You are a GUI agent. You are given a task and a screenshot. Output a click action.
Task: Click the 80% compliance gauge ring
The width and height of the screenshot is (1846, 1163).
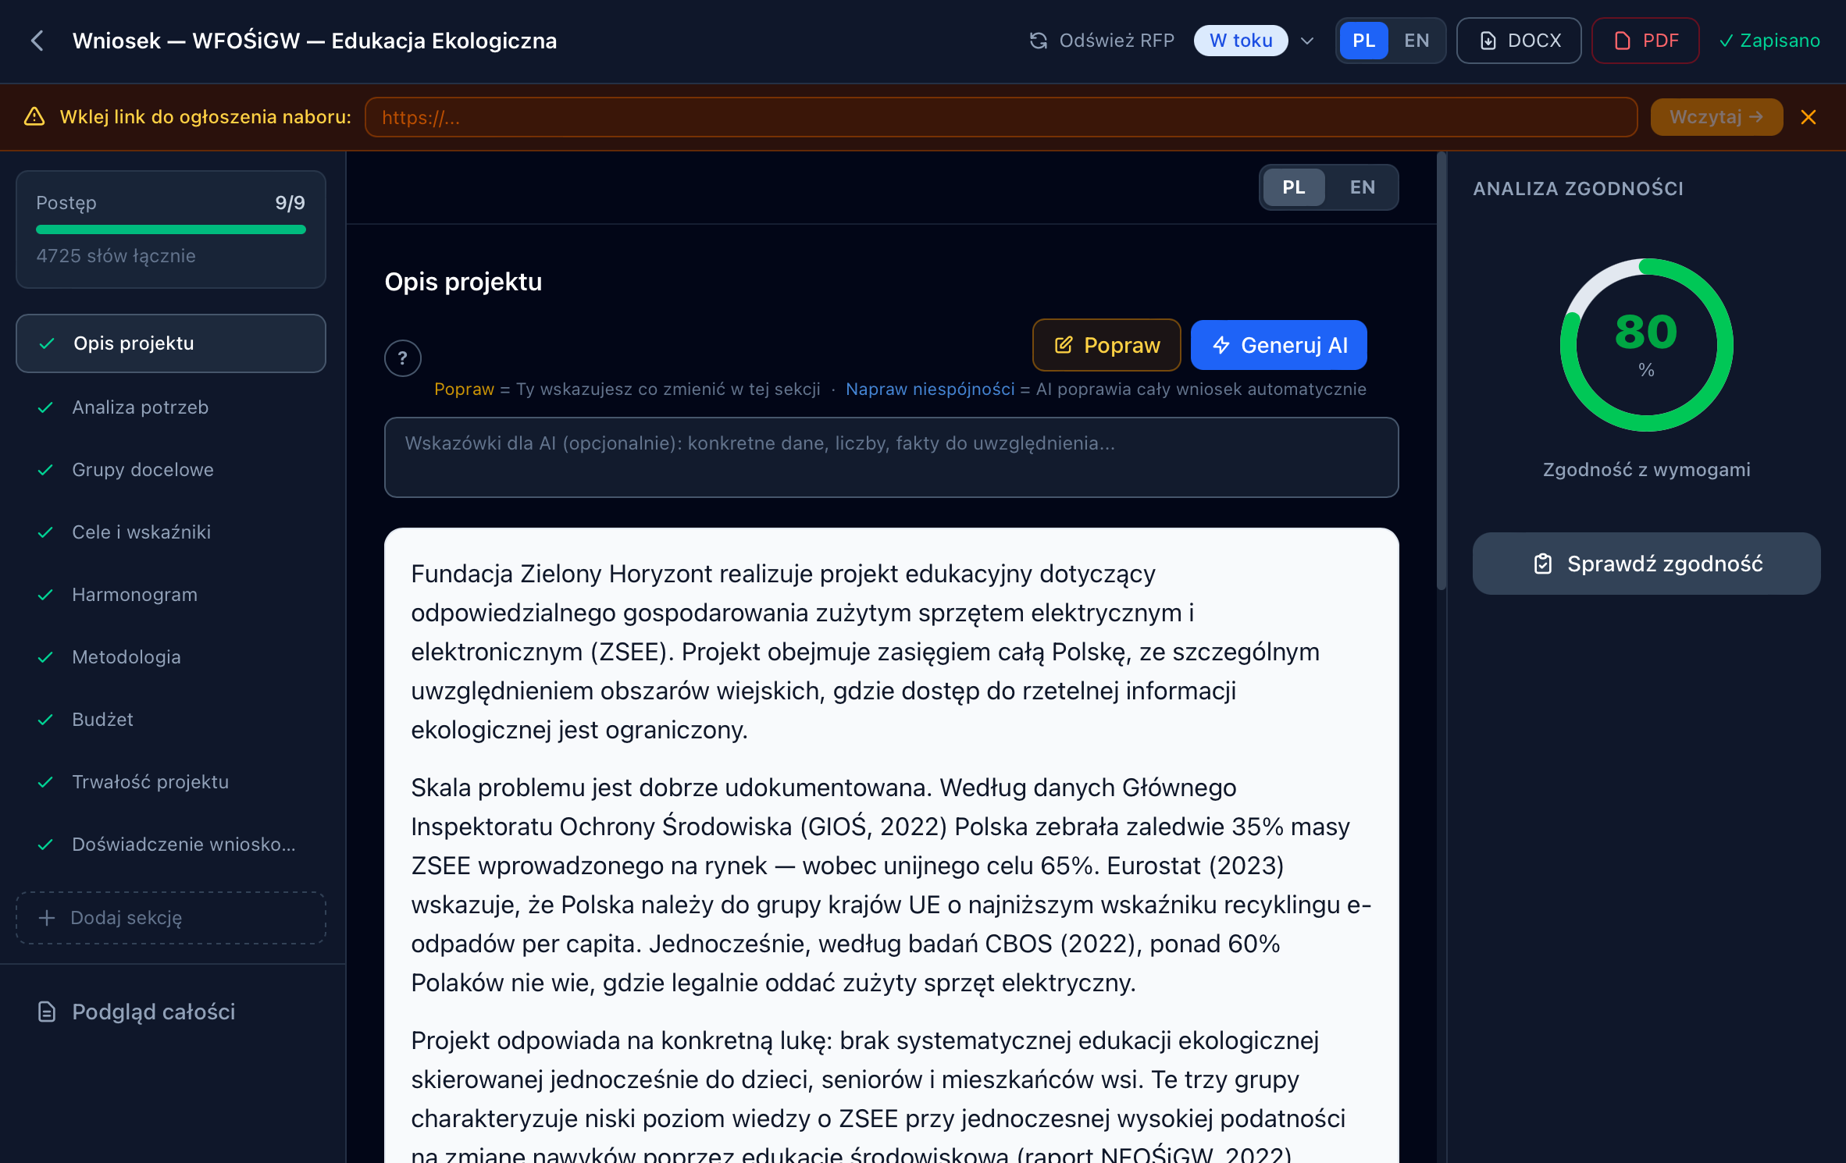1646,345
